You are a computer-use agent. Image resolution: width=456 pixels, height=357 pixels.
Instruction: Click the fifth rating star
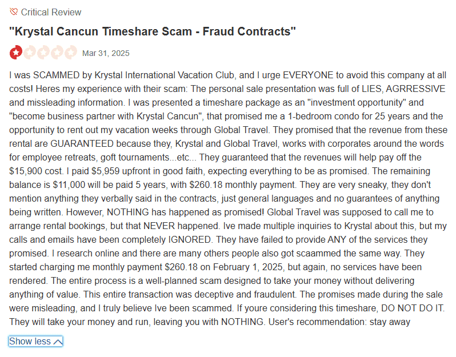(x=71, y=53)
